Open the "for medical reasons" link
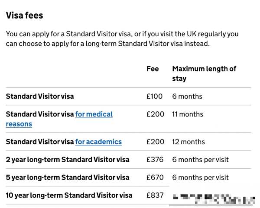260x208 pixels. point(94,114)
